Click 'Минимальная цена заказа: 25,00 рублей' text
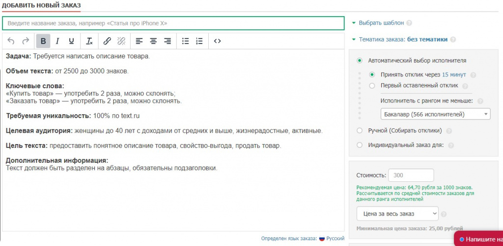 click(410, 229)
